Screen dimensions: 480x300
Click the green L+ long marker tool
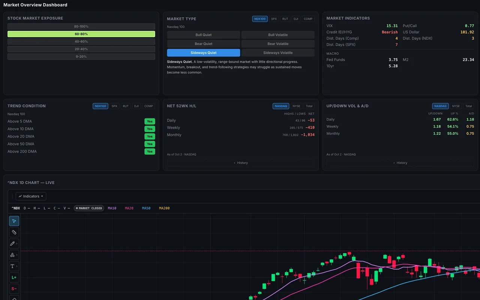pyautogui.click(x=14, y=277)
